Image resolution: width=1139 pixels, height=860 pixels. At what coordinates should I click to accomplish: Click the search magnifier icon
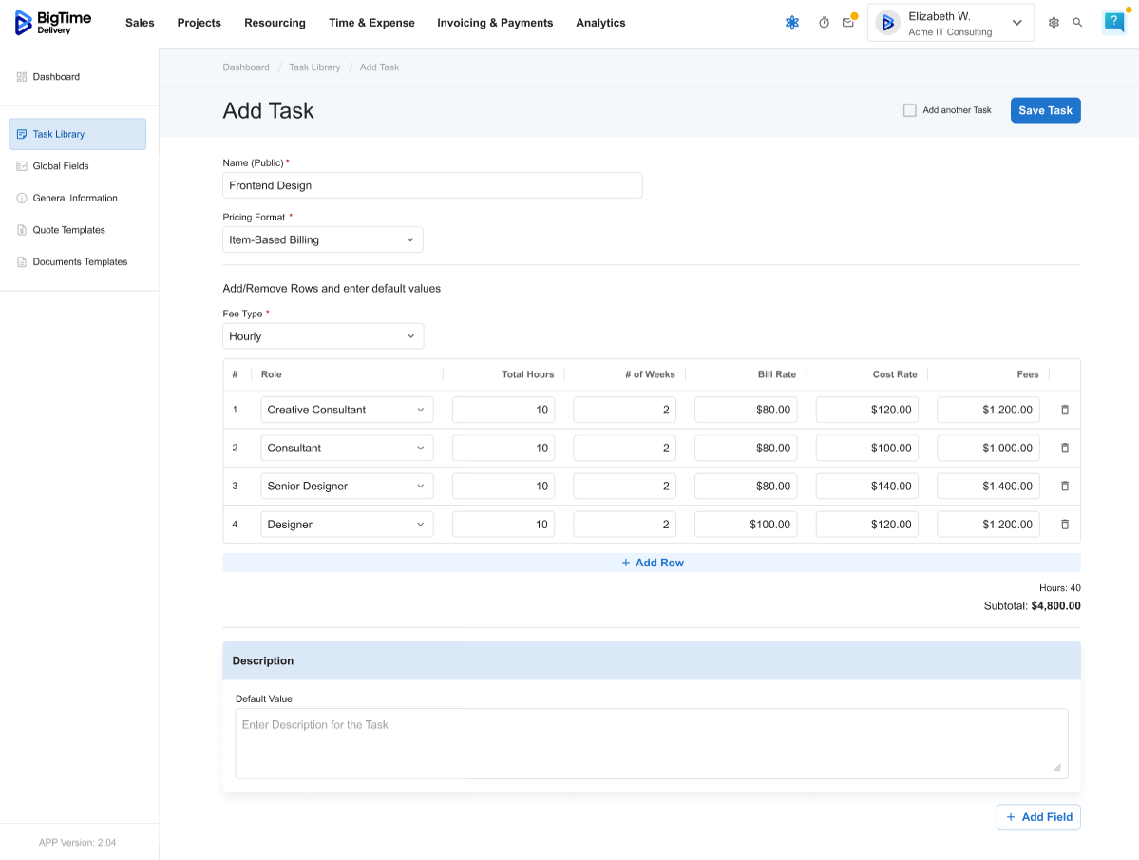pyautogui.click(x=1077, y=23)
